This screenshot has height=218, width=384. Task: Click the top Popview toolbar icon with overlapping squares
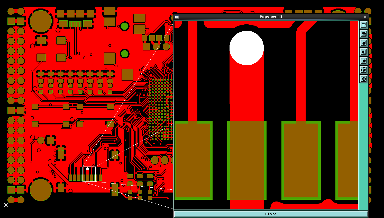click(364, 25)
